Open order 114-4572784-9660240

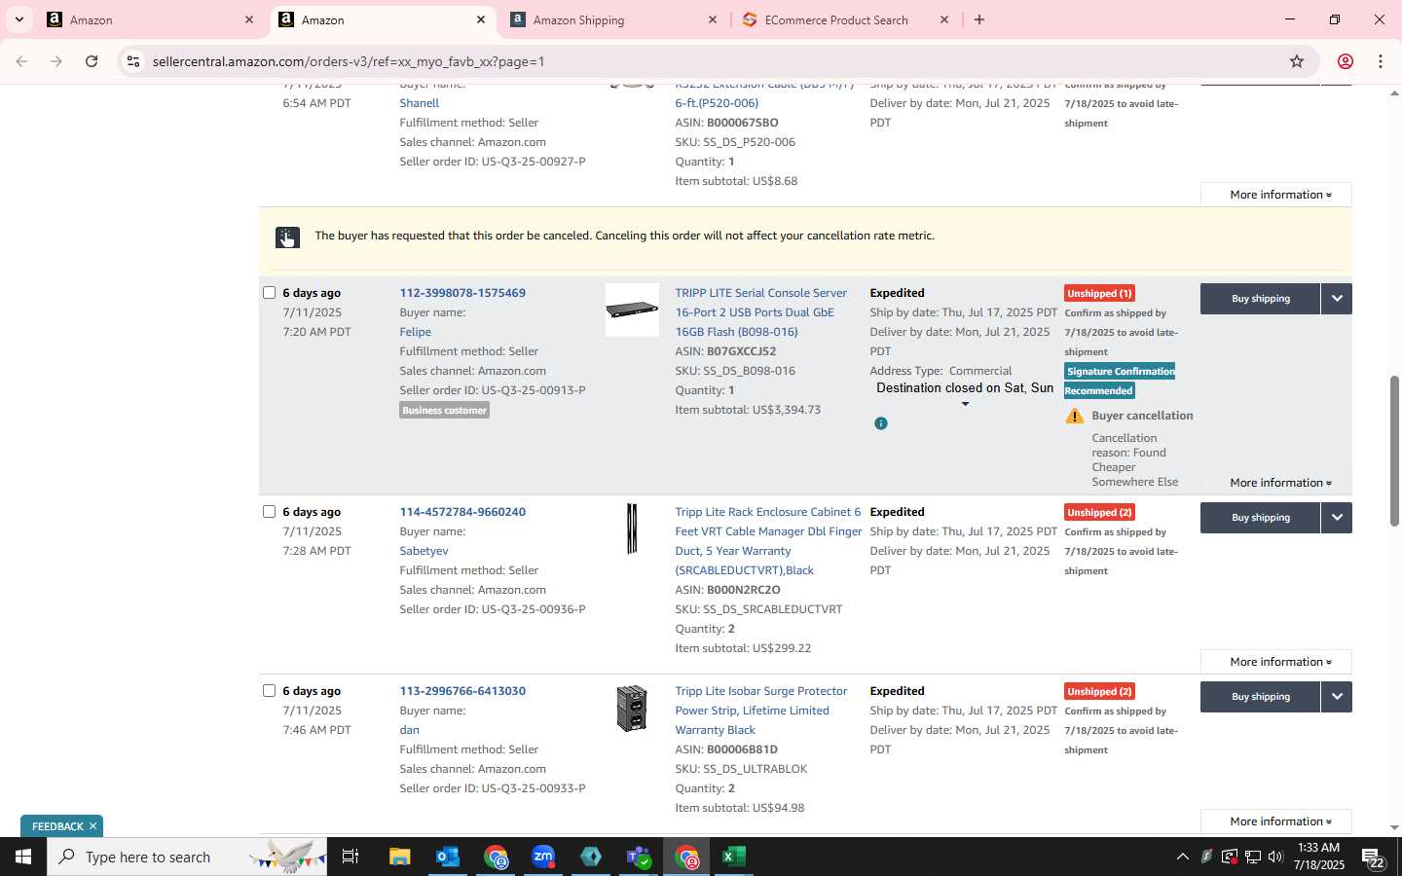pos(462,512)
